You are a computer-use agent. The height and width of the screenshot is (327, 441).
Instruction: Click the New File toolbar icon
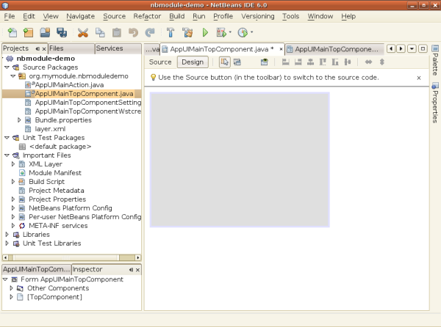click(x=12, y=32)
